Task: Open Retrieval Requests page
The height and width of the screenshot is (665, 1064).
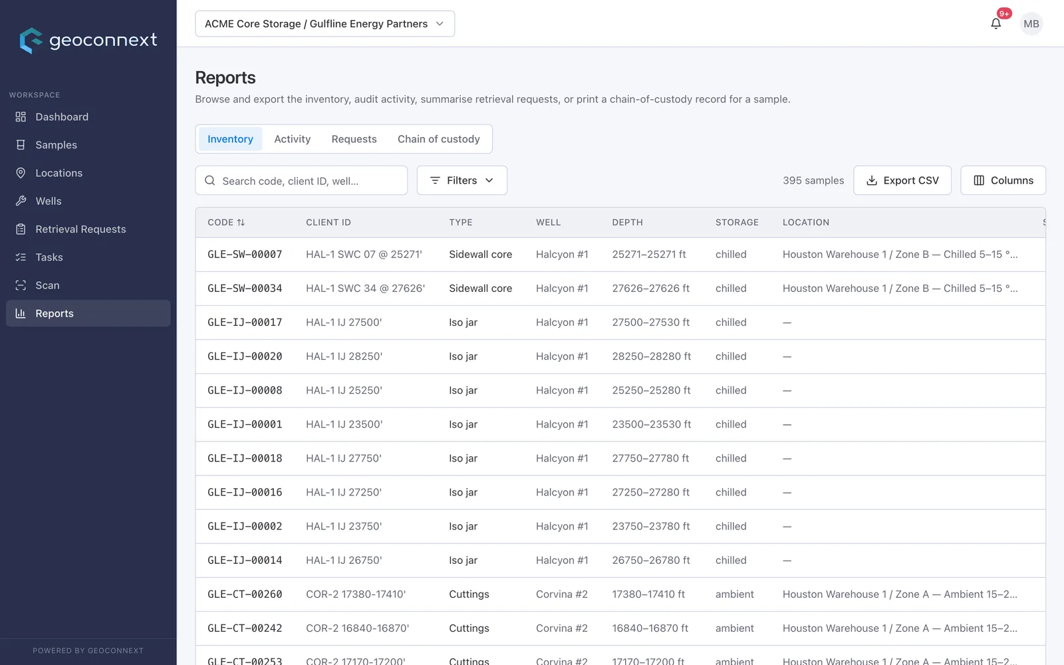Action: pos(88,229)
